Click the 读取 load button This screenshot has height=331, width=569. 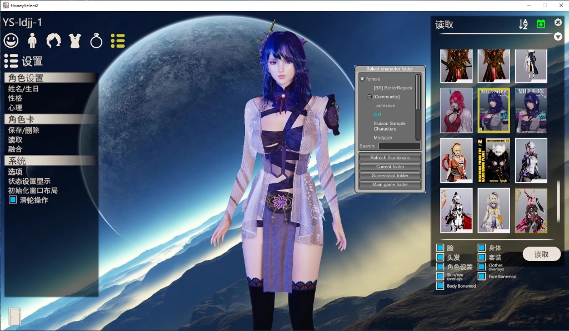(x=541, y=254)
